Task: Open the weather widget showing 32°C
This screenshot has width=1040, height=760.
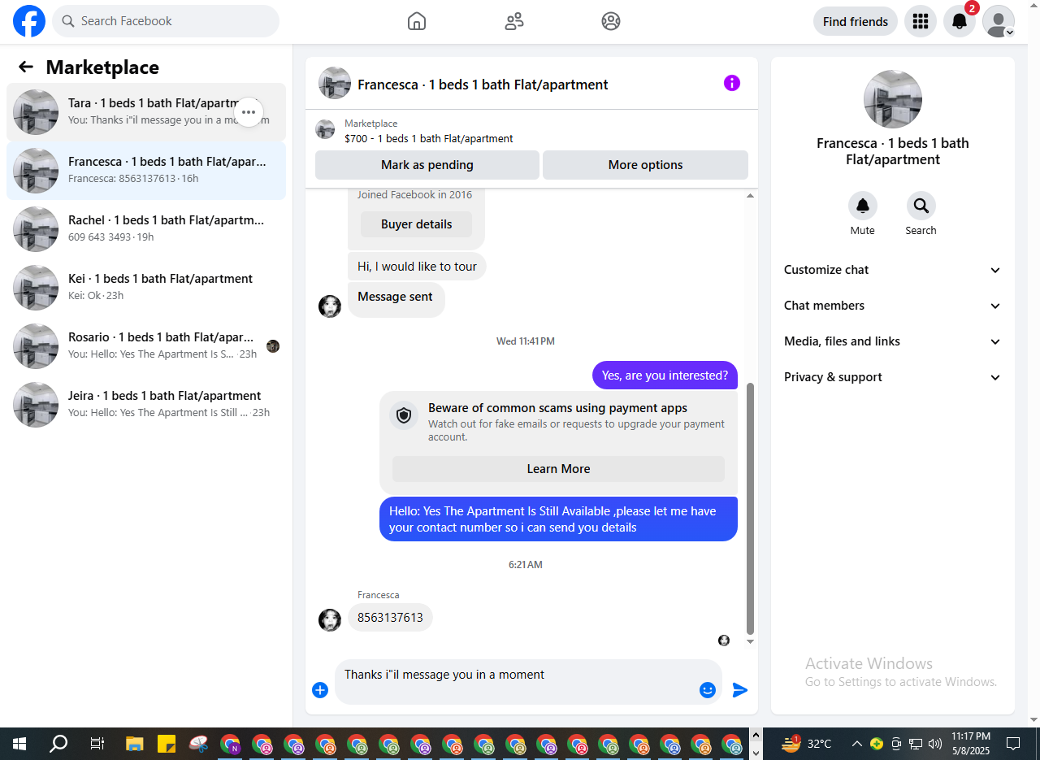Action: [806, 744]
